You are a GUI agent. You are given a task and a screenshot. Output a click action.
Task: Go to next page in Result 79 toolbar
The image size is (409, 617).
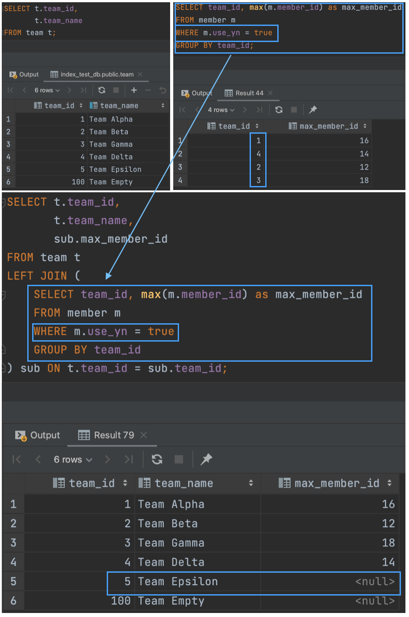107,459
